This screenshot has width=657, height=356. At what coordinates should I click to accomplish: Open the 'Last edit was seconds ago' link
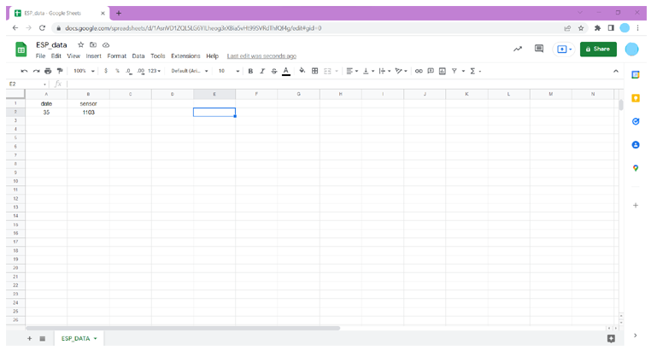tap(261, 56)
